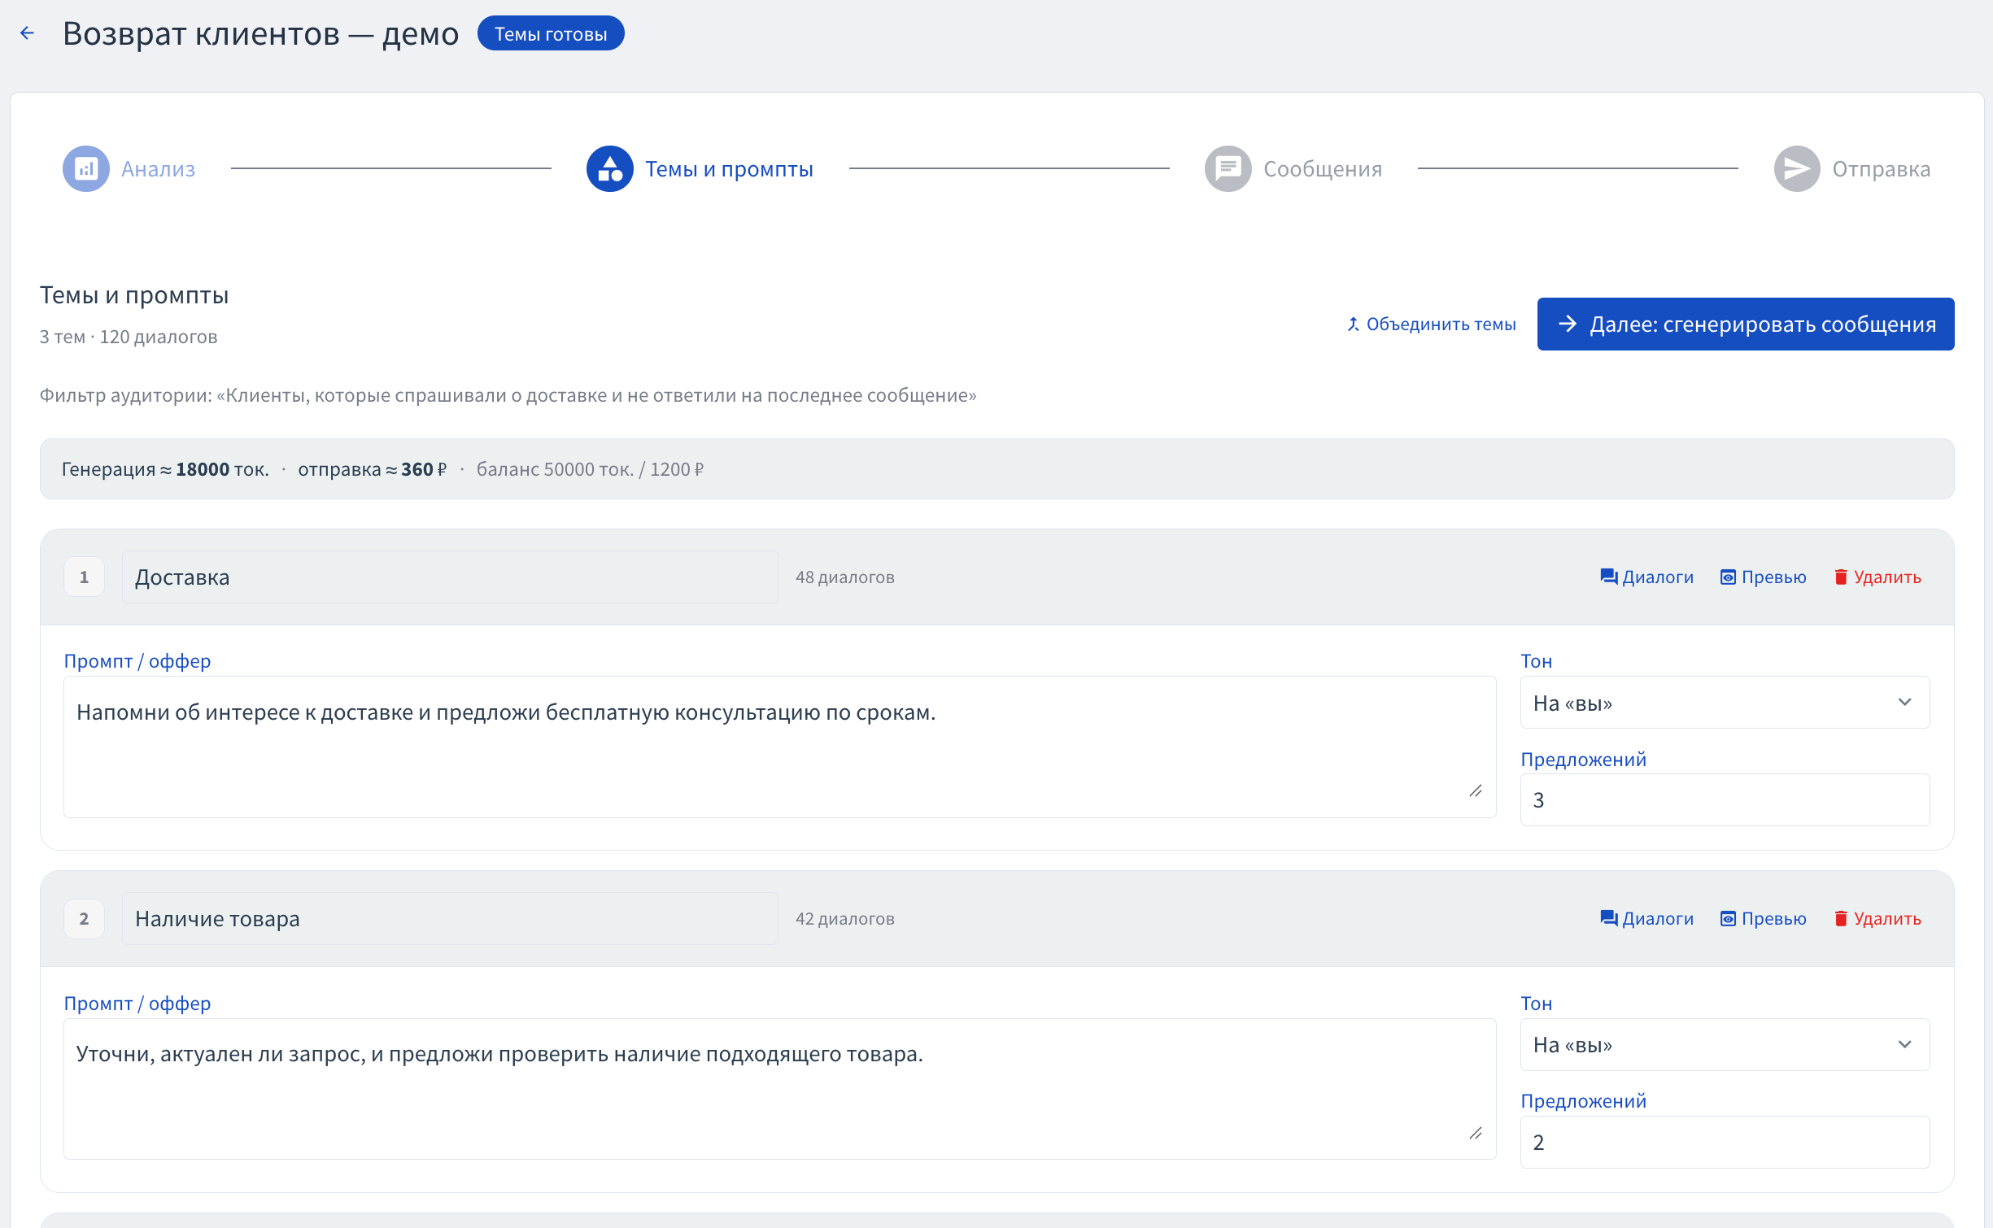Click the number 1 theme badge
The image size is (1993, 1228).
(x=84, y=577)
